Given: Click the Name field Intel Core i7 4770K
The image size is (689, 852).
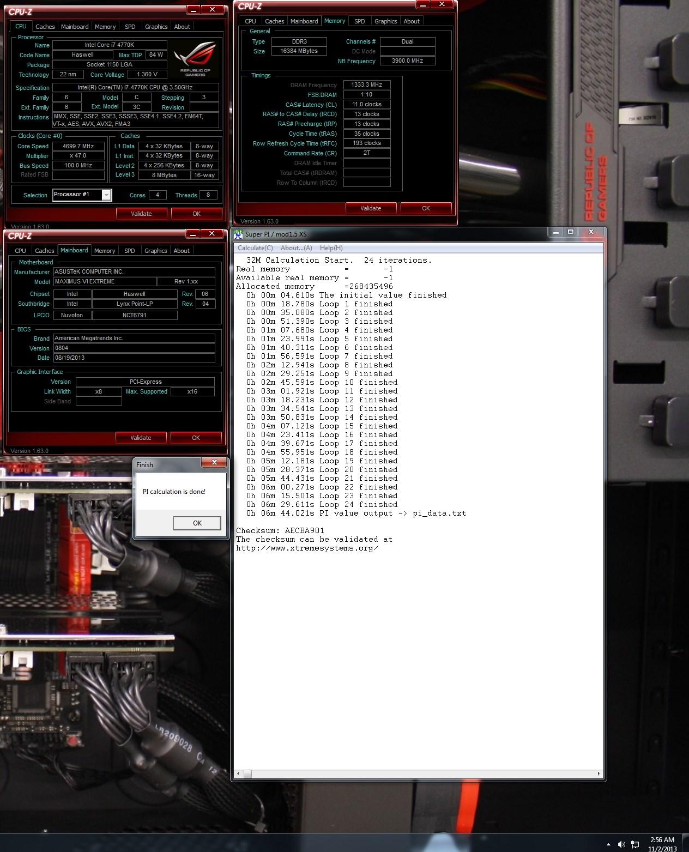Looking at the screenshot, I should (x=109, y=45).
